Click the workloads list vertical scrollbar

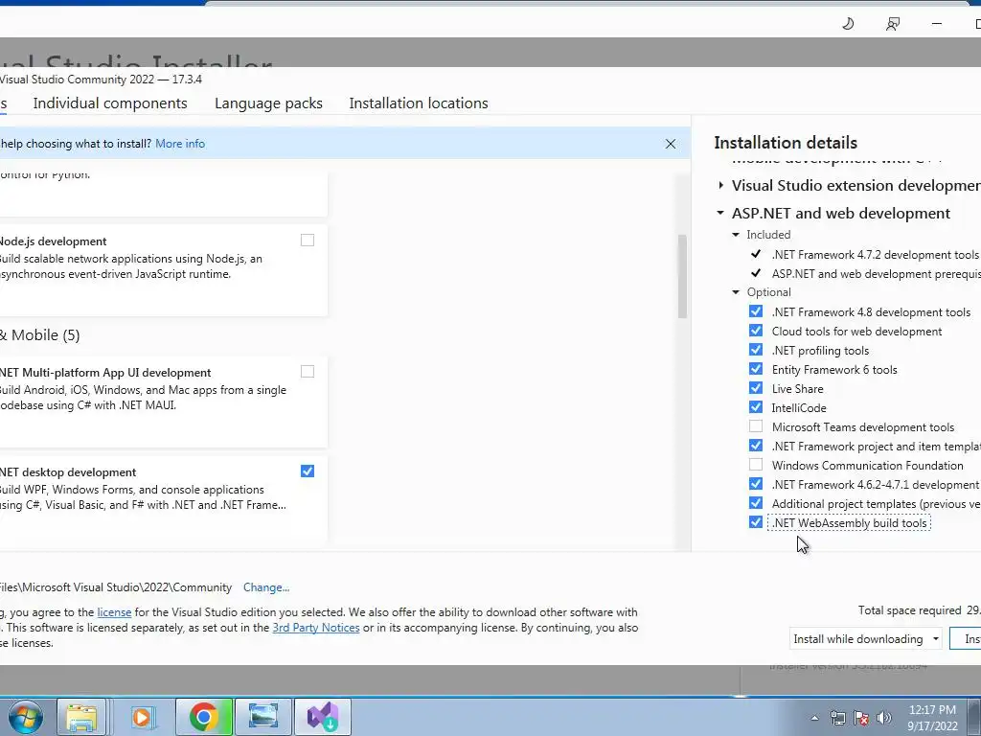point(682,277)
